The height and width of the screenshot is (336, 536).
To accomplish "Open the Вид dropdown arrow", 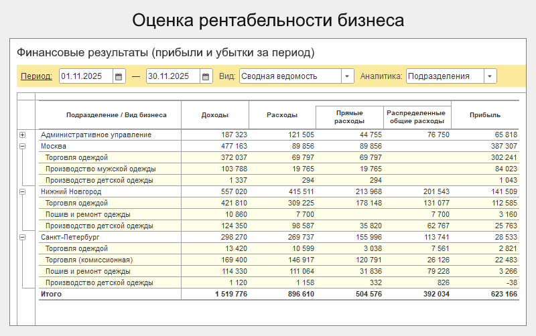I will click(347, 76).
